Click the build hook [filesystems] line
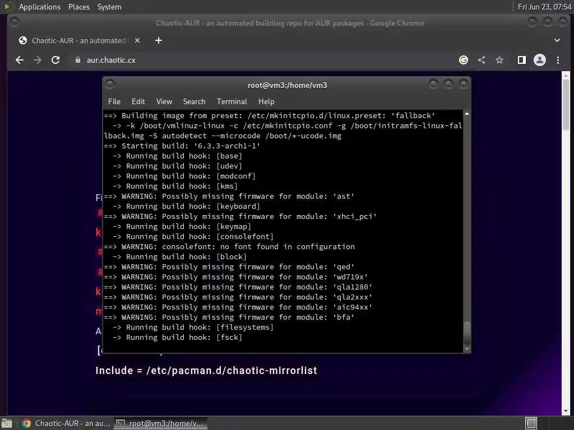 click(x=193, y=327)
